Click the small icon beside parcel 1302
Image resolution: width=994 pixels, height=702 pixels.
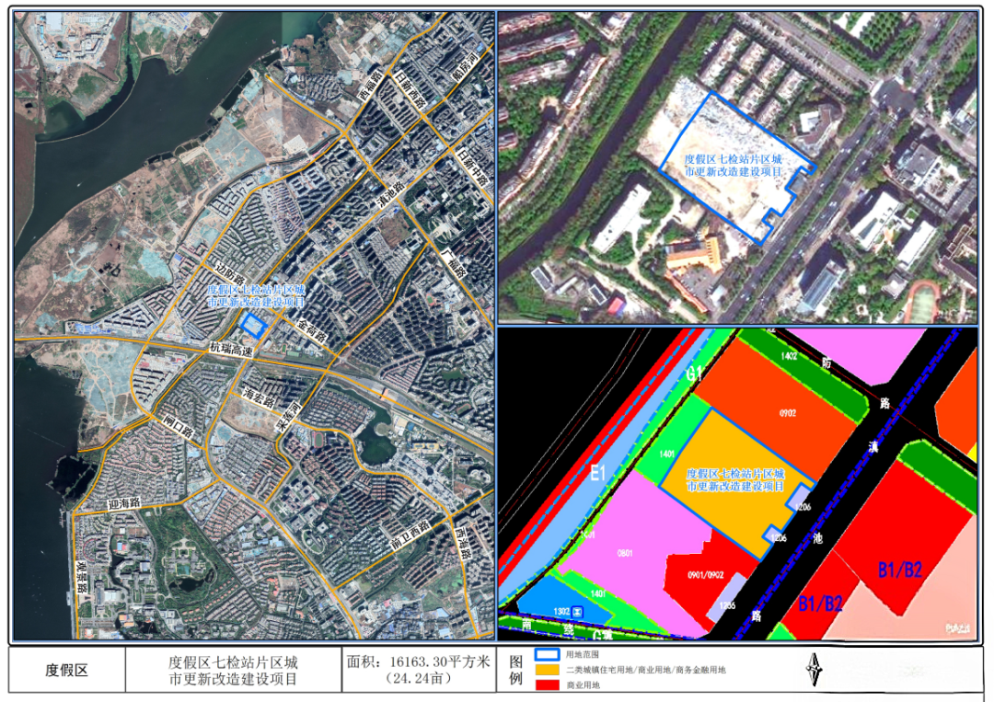tap(577, 611)
